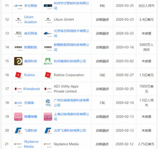Image resolution: width=158 pixels, height=149 pixels.
Task: Select the amount 近亿人民币
Action: (x=146, y=6)
